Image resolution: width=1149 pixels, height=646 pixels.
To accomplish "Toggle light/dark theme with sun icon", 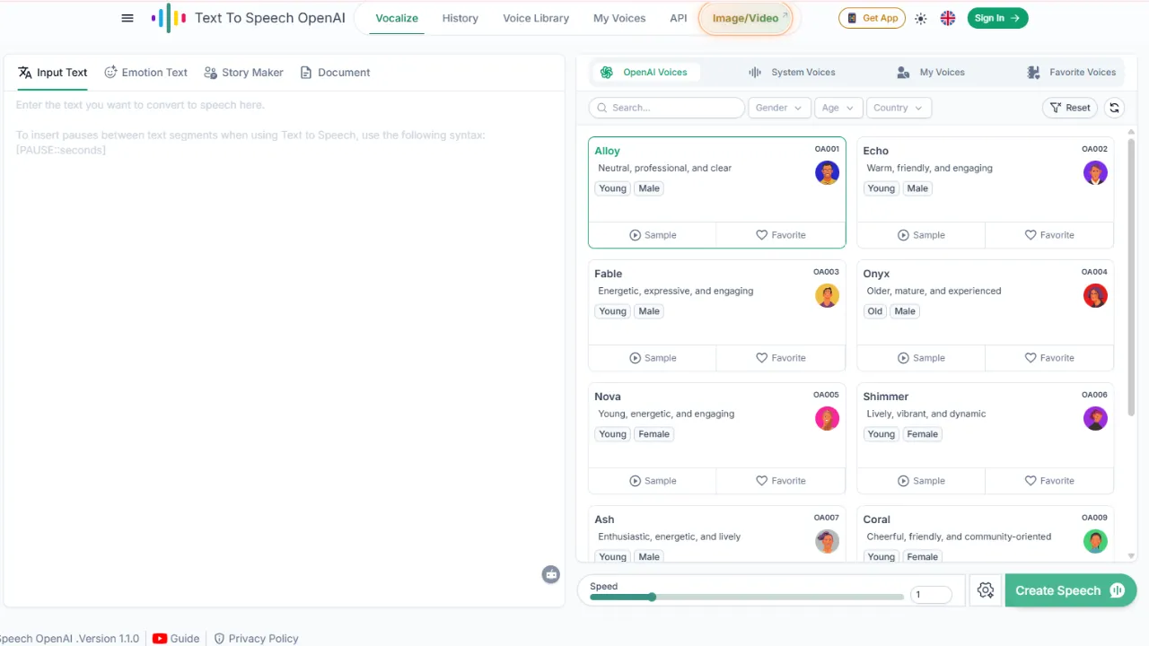I will (920, 18).
